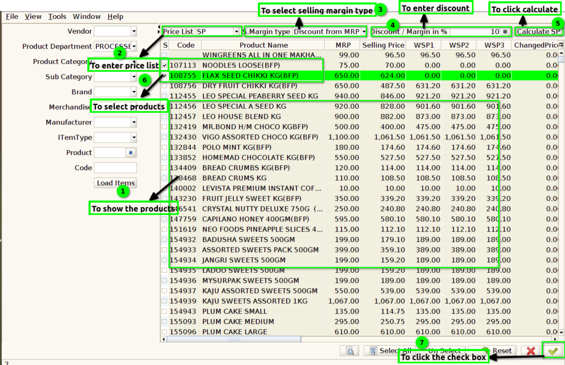This screenshot has width=565, height=365.
Task: Click MRP 1,100.00 in the VIGO row
Action: (343, 137)
